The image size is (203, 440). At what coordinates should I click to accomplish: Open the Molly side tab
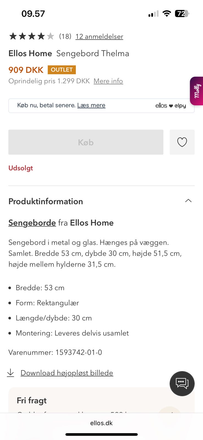point(197,91)
